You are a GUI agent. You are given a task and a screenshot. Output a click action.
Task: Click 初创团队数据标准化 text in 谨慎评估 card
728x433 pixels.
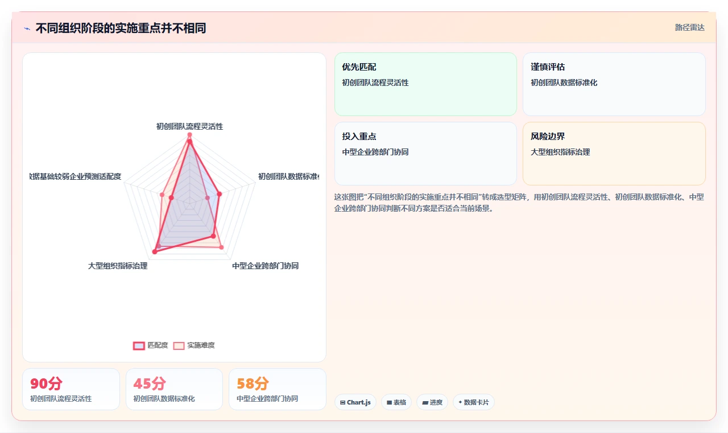(x=564, y=83)
